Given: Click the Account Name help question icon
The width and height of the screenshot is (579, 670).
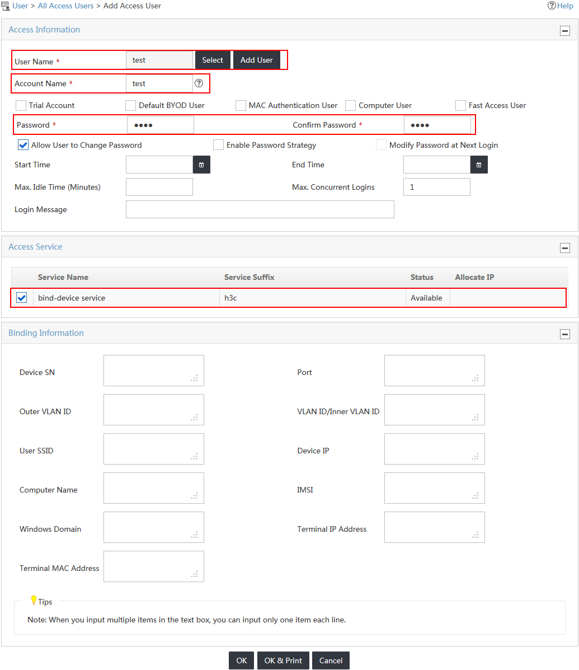Looking at the screenshot, I should coord(199,83).
